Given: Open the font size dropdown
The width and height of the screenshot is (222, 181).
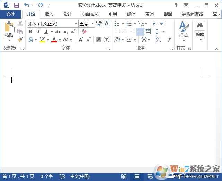Looking at the screenshot, I should point(93,24).
